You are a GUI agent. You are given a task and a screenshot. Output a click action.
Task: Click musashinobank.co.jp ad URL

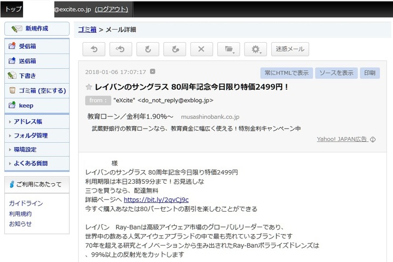click(210, 117)
